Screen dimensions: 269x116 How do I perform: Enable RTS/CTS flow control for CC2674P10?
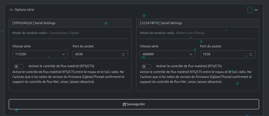point(146,66)
